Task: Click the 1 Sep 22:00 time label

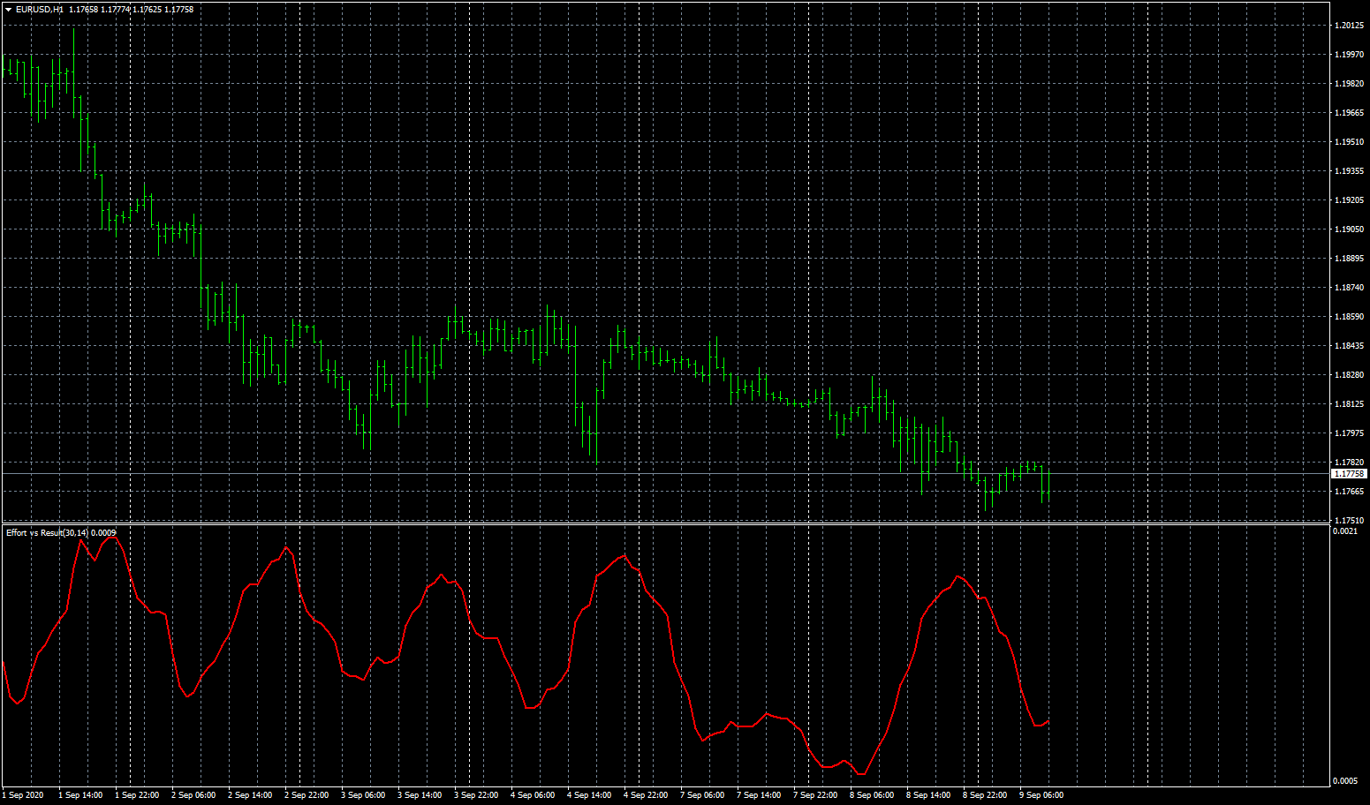Action: pyautogui.click(x=137, y=795)
